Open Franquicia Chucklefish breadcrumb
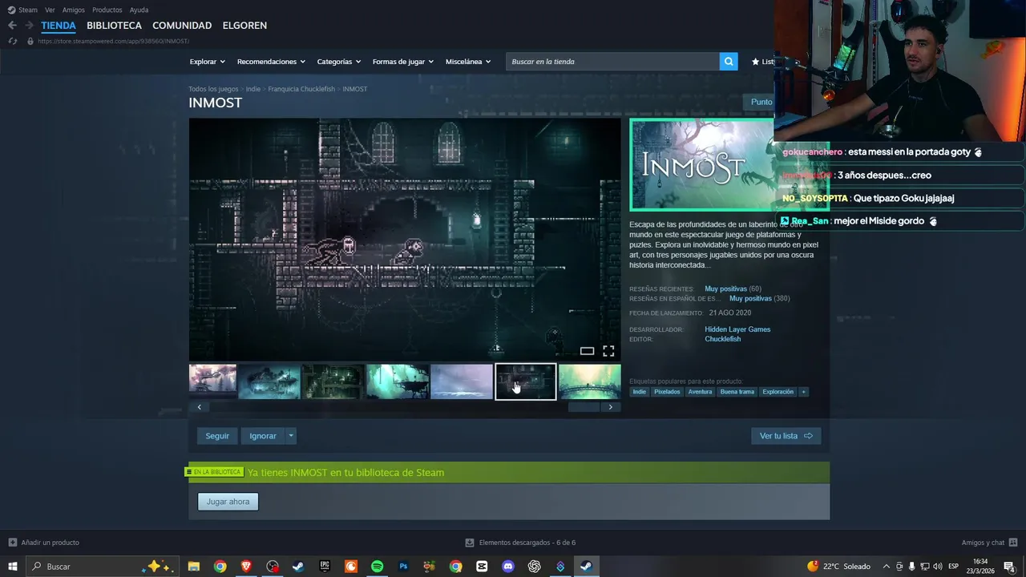The width and height of the screenshot is (1026, 577). pos(301,89)
